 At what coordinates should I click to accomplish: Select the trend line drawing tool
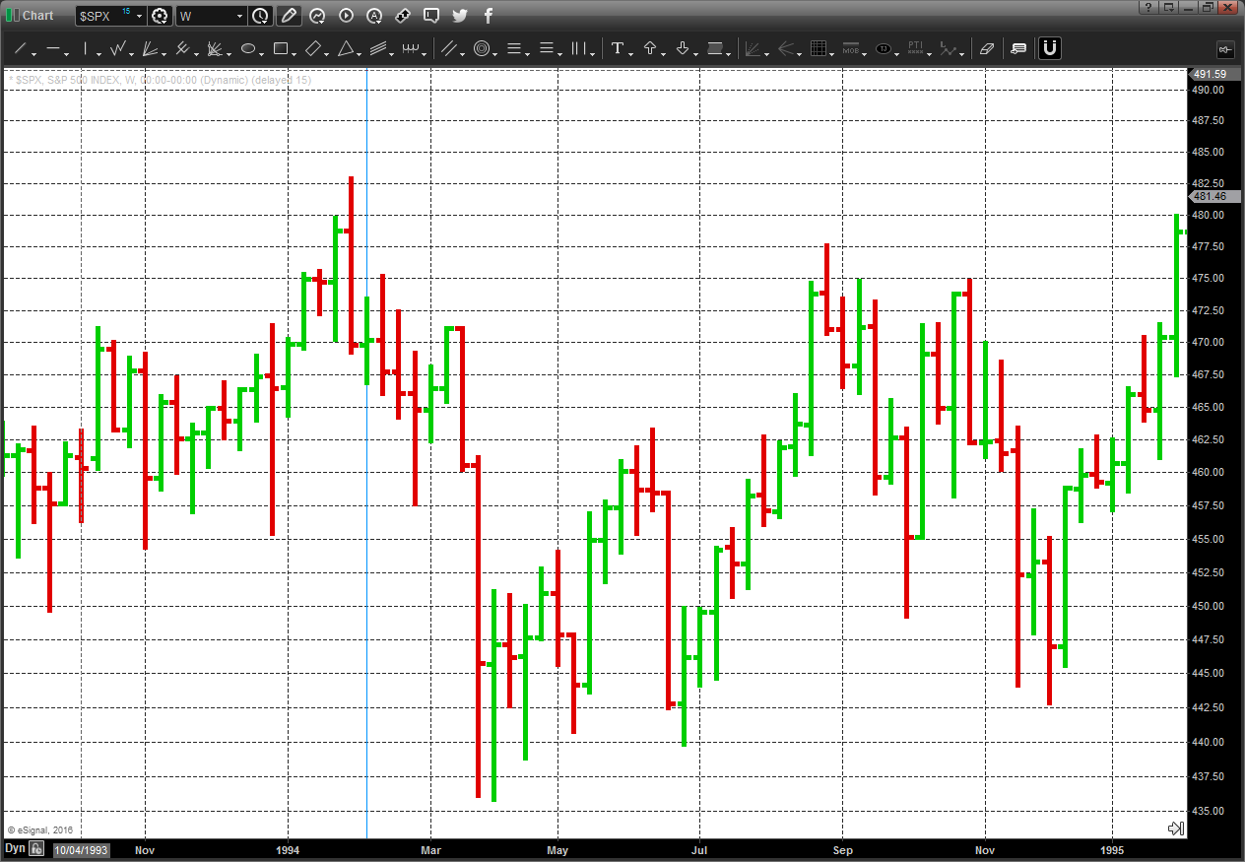(21, 48)
